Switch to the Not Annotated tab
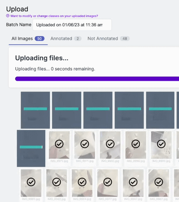The height and width of the screenshot is (202, 179). coord(108,39)
